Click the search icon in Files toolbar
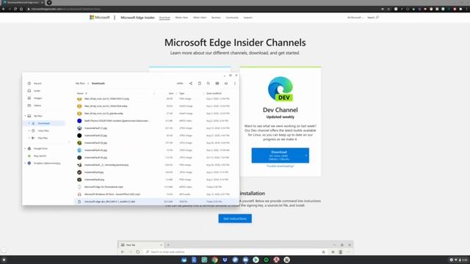Image resolution: width=470 pixels, height=264 pixels. 209,84
